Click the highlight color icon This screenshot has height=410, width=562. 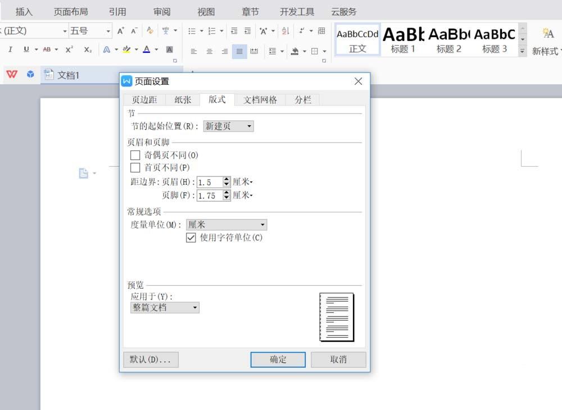128,49
